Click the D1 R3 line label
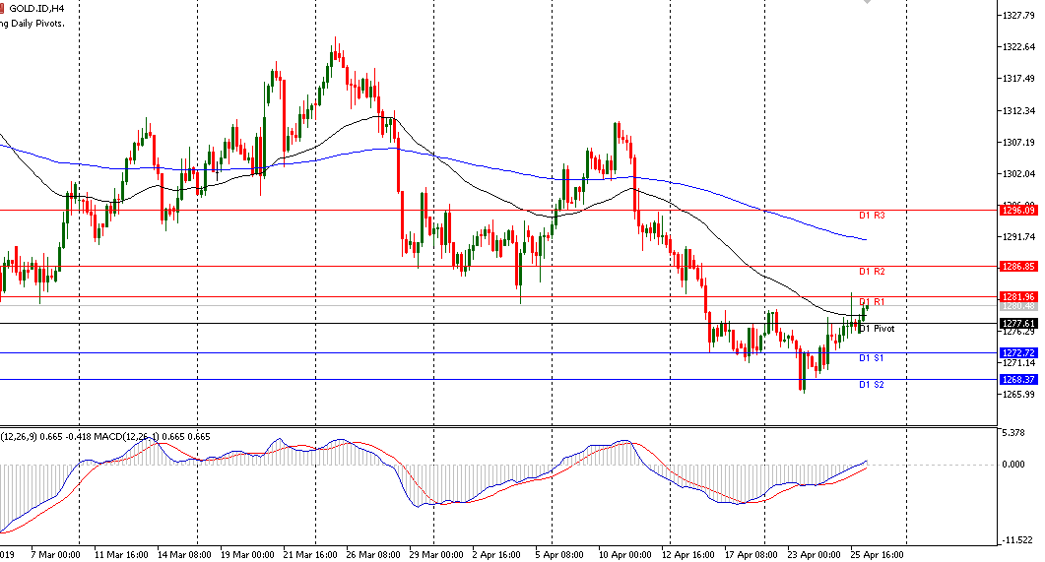This screenshot has width=1045, height=562. point(872,216)
